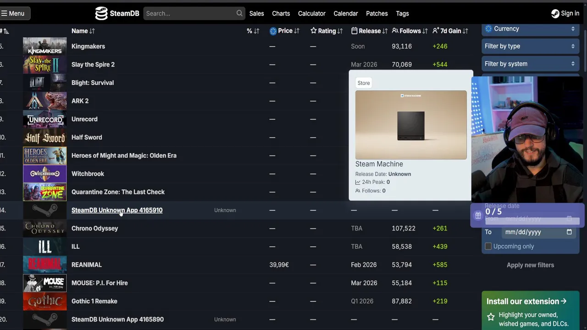
Task: Click the Steam Machine title in popup
Action: (379, 164)
